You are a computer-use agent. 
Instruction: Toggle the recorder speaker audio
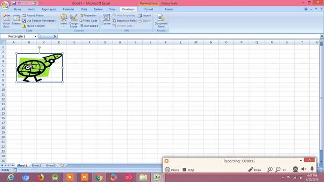[304, 169]
